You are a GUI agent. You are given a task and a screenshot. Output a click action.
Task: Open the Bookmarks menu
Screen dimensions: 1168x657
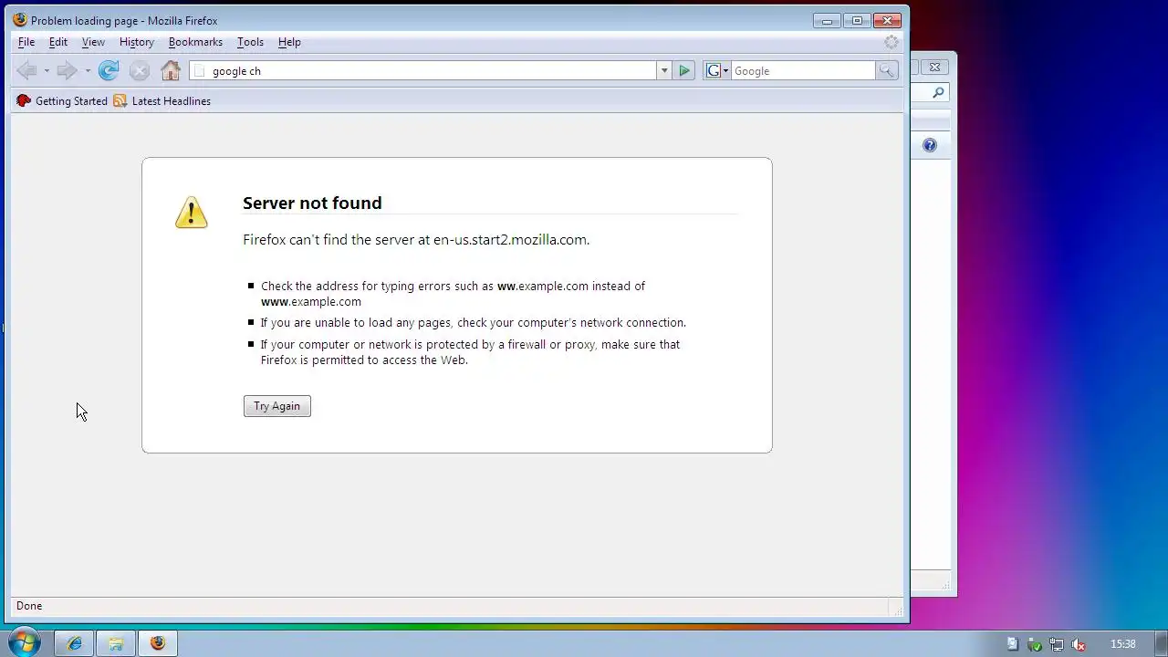(x=195, y=42)
